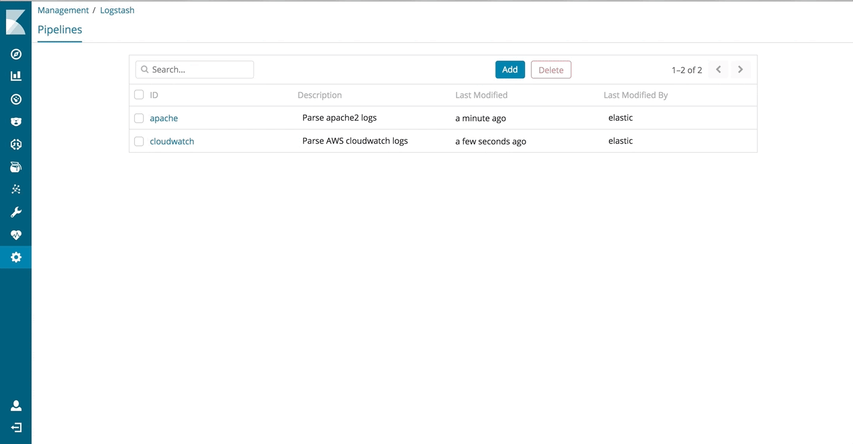Sort by ID column header
The width and height of the screenshot is (853, 444).
click(154, 95)
